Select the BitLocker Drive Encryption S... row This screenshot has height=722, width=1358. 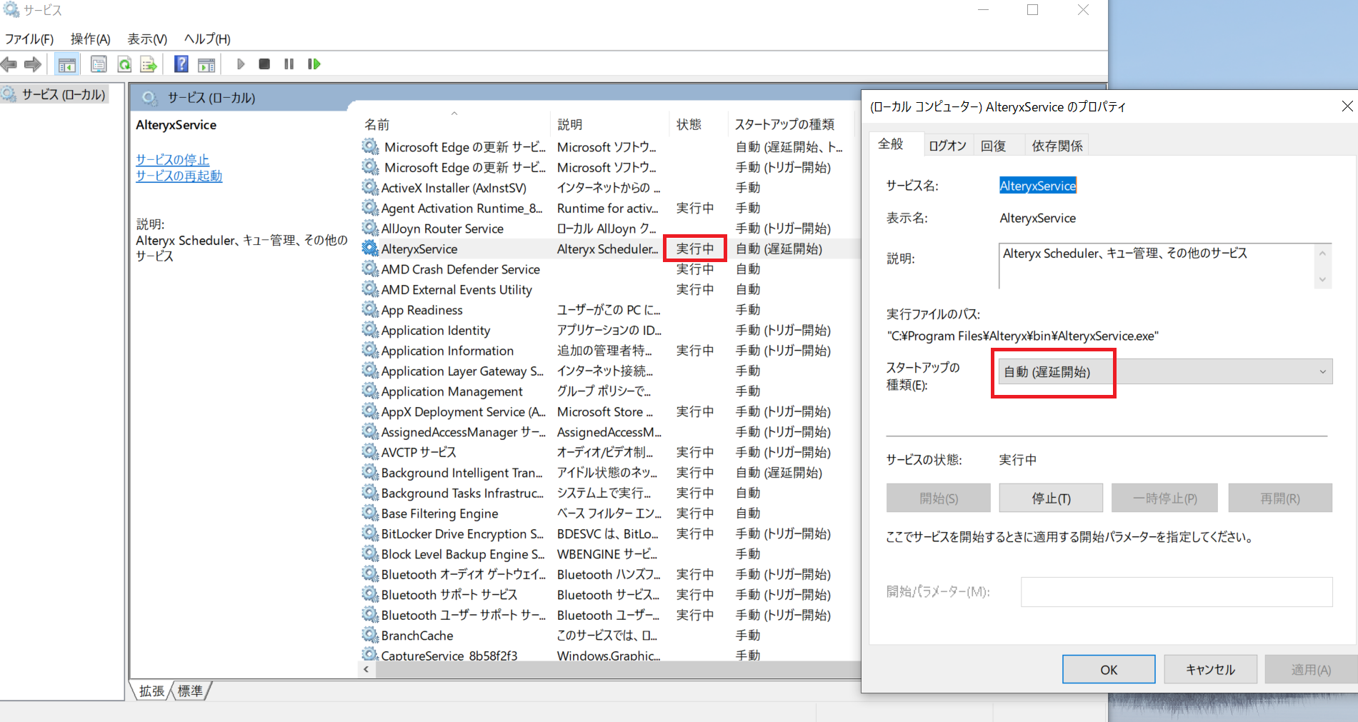609,533
